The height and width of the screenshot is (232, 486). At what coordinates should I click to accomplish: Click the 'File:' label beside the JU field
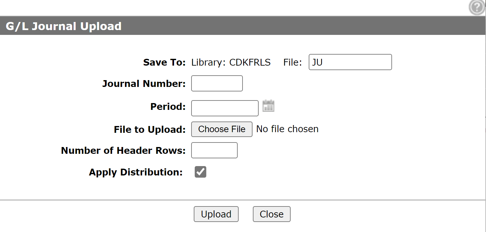(x=293, y=62)
